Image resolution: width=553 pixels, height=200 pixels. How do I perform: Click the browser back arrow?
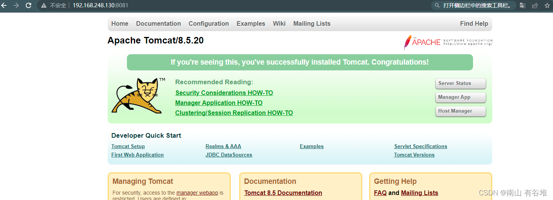4,5
